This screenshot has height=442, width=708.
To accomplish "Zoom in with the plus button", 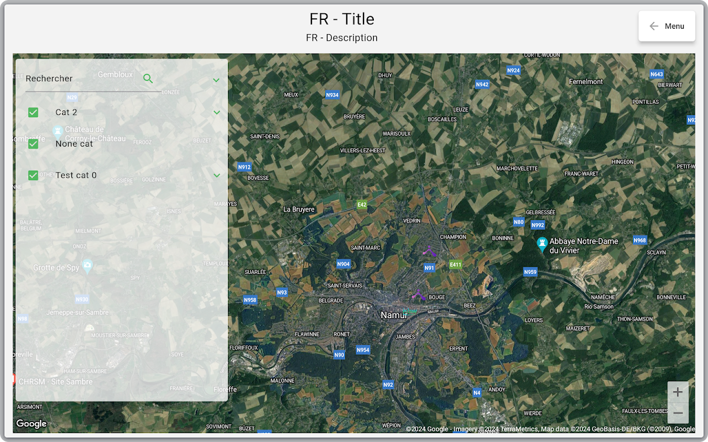I will pyautogui.click(x=678, y=392).
